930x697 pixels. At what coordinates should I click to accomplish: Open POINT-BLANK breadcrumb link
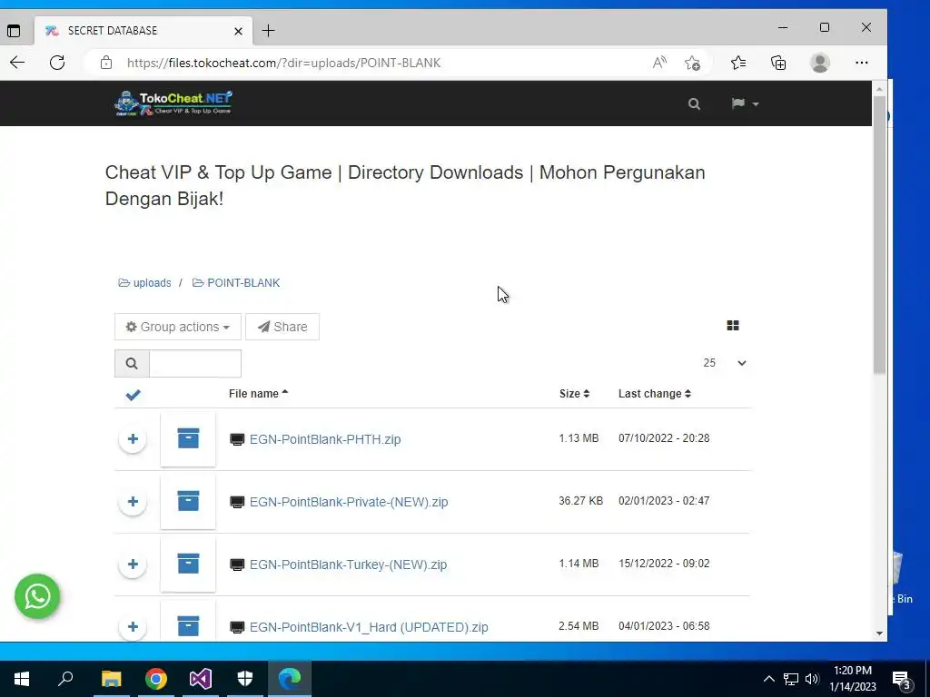236,283
